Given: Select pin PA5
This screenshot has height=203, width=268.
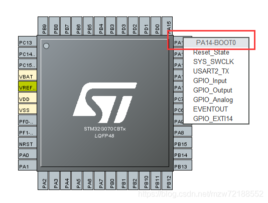Looking at the screenshot, I should 77,180.
